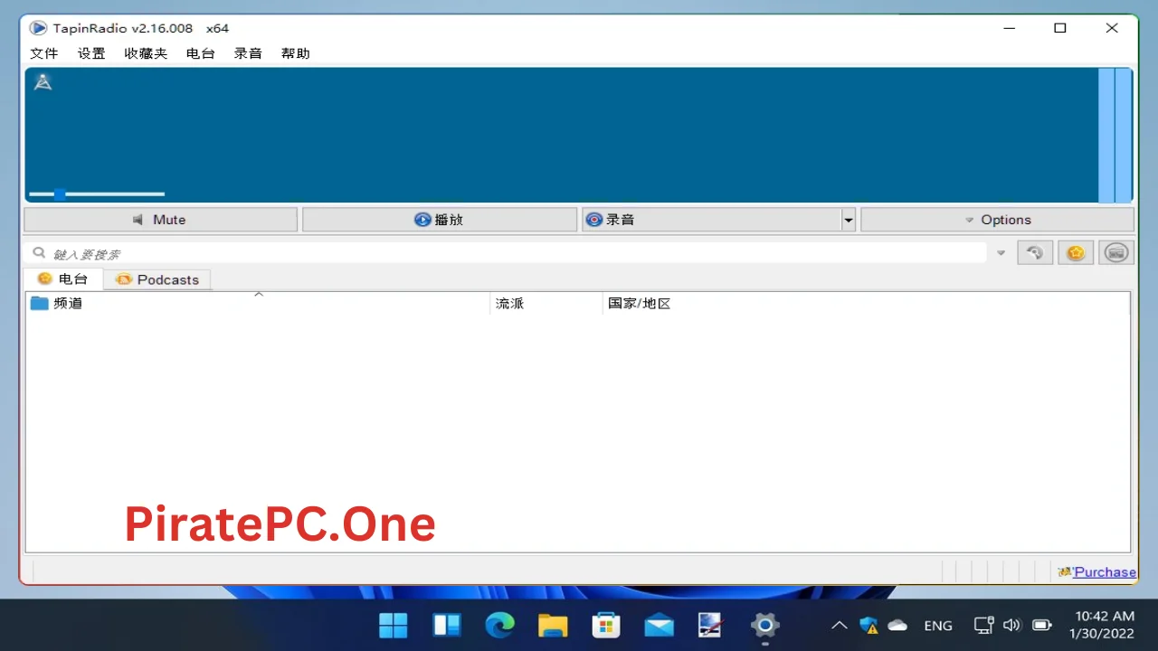This screenshot has width=1158, height=651.
Task: Switch to the 电台 stations tab
Action: 63,278
